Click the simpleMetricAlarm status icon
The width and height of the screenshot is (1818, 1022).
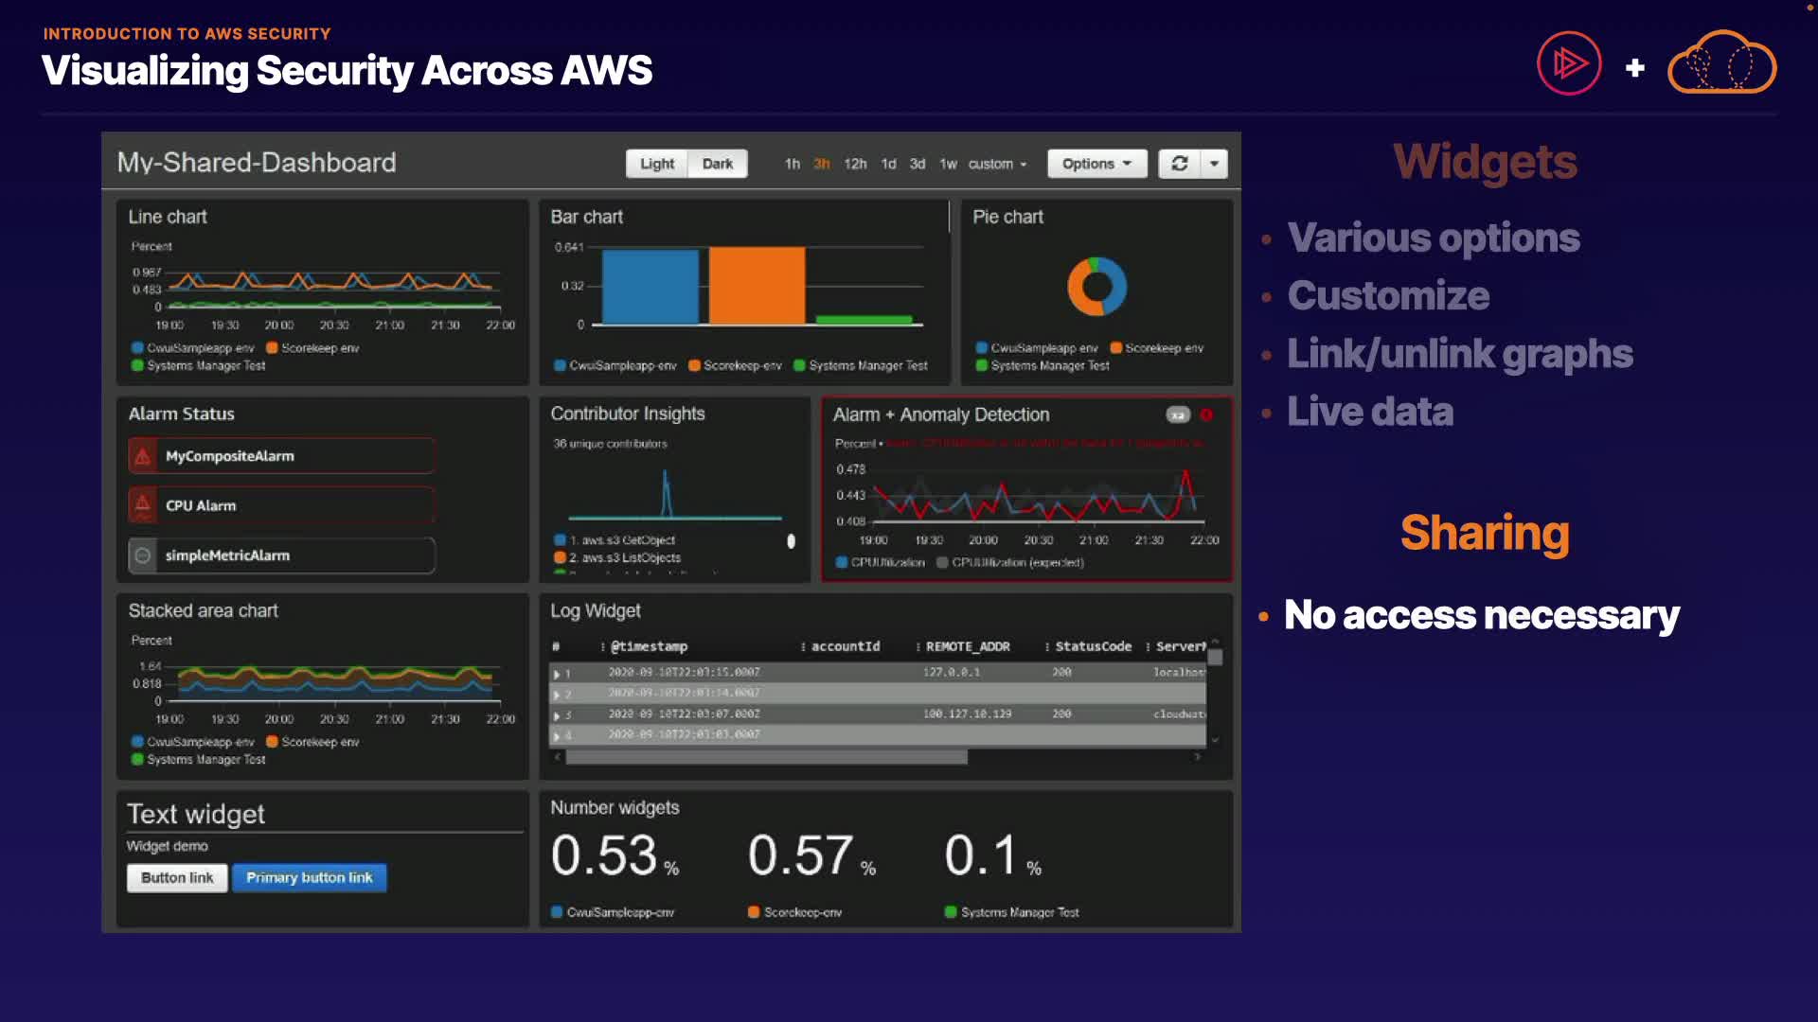(143, 555)
